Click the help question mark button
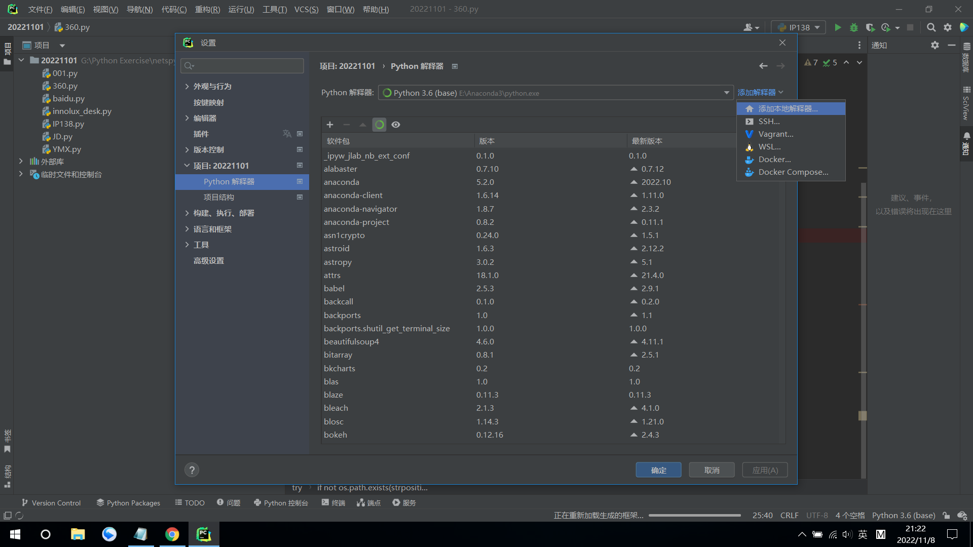 [192, 470]
